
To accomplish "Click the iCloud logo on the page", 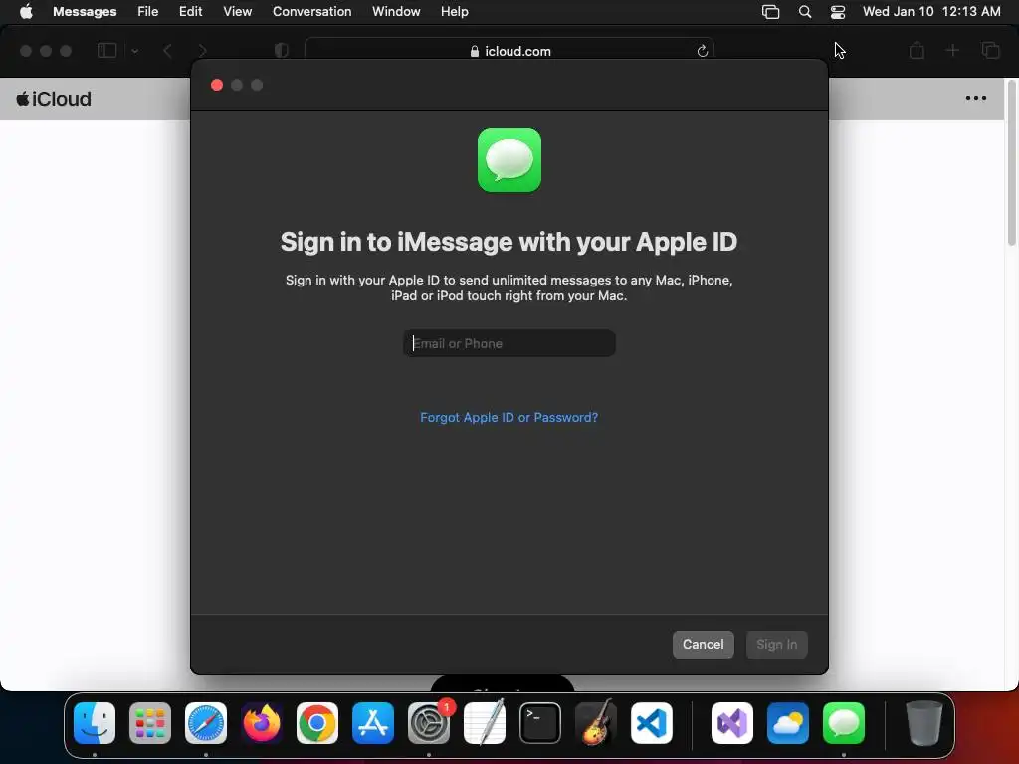I will tap(54, 99).
